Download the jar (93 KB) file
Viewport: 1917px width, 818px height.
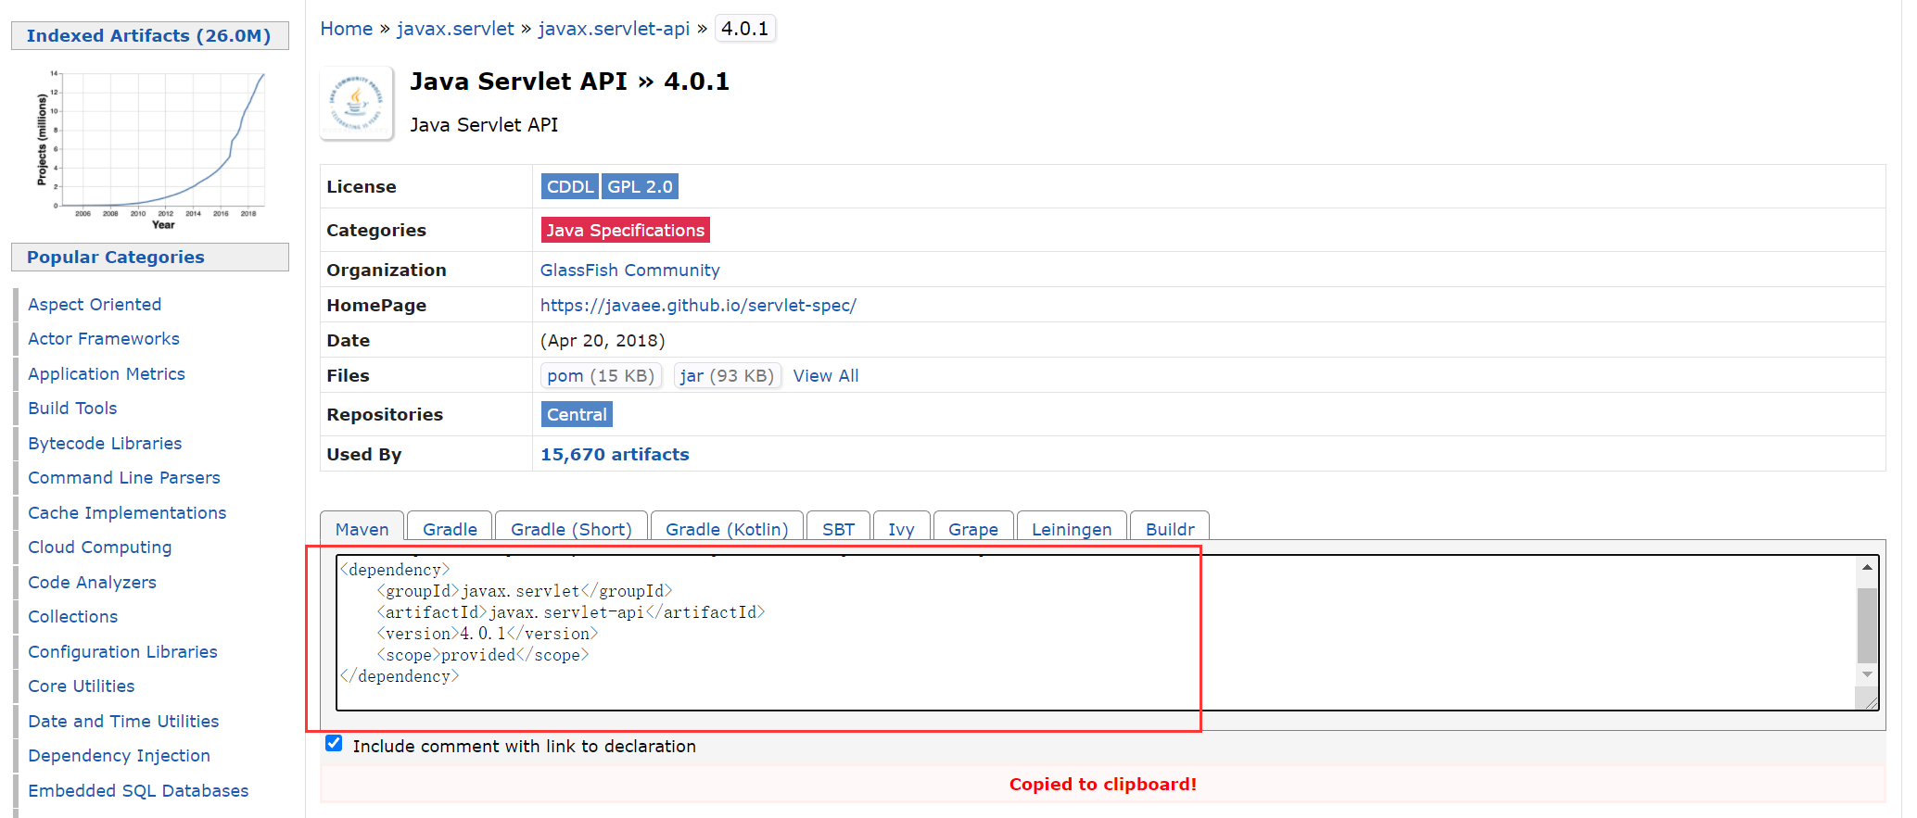727,375
